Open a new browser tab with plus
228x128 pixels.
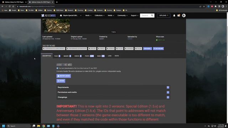point(57,2)
